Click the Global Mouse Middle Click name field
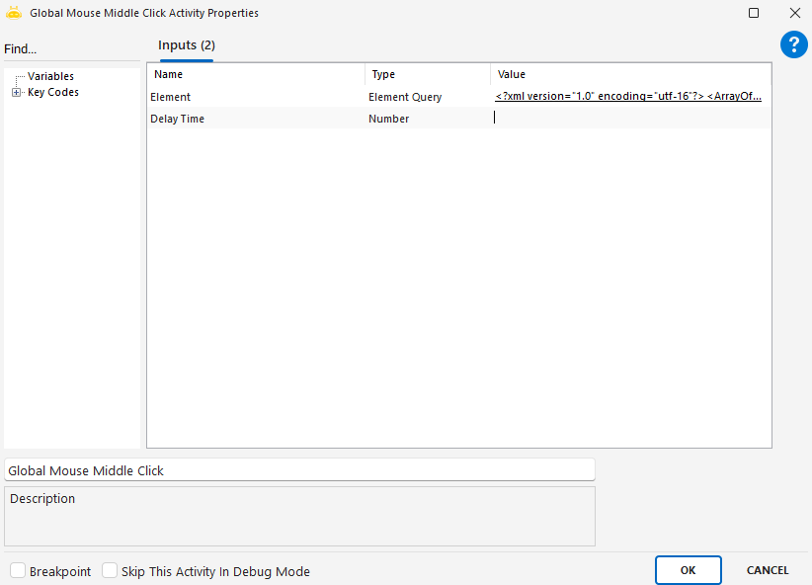Screen dimensions: 812x585 click(x=299, y=470)
